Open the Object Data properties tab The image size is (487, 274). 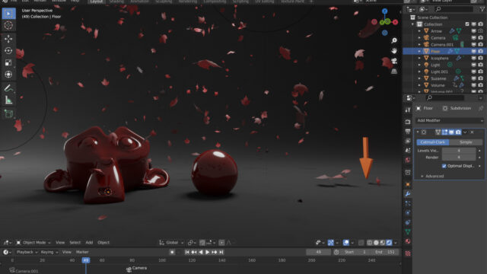(408, 231)
